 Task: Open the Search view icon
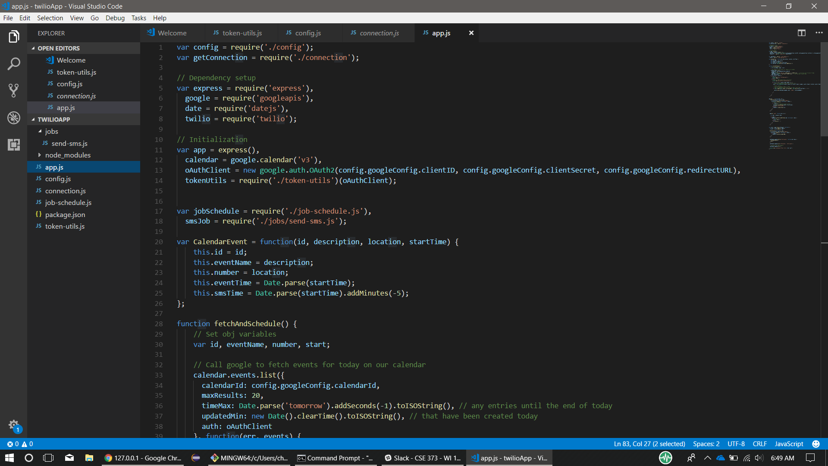point(14,64)
